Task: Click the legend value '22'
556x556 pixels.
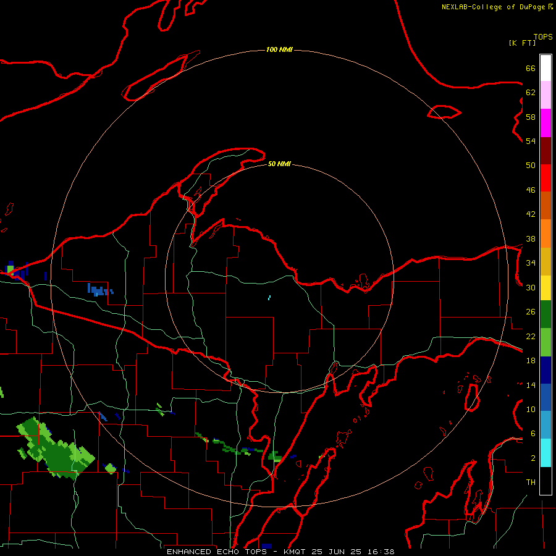Action: point(531,336)
